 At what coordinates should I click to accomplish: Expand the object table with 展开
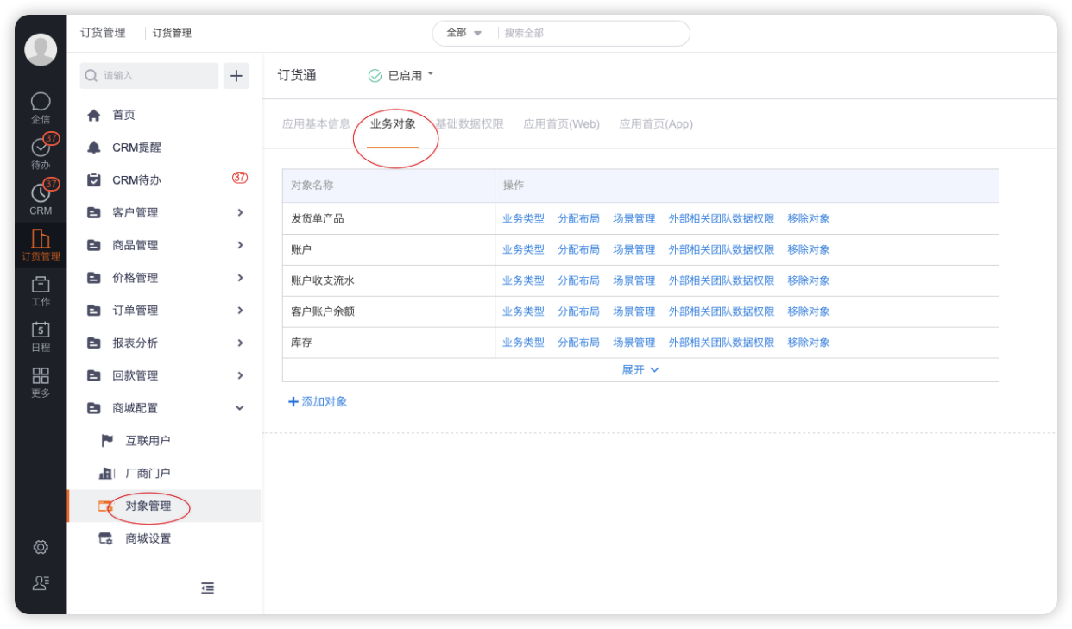coord(640,370)
